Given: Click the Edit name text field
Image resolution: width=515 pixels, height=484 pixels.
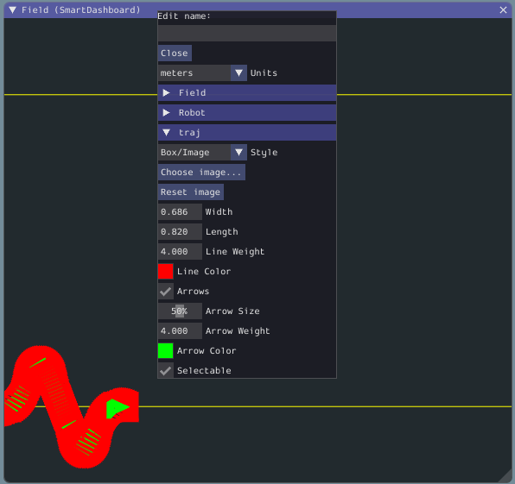Looking at the screenshot, I should (x=246, y=33).
